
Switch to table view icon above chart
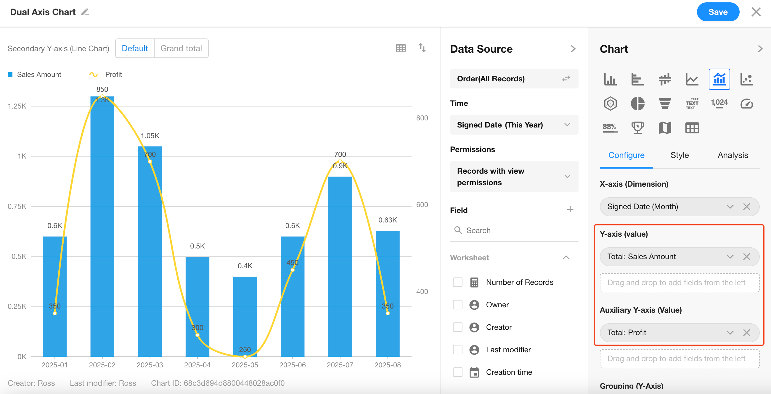401,48
